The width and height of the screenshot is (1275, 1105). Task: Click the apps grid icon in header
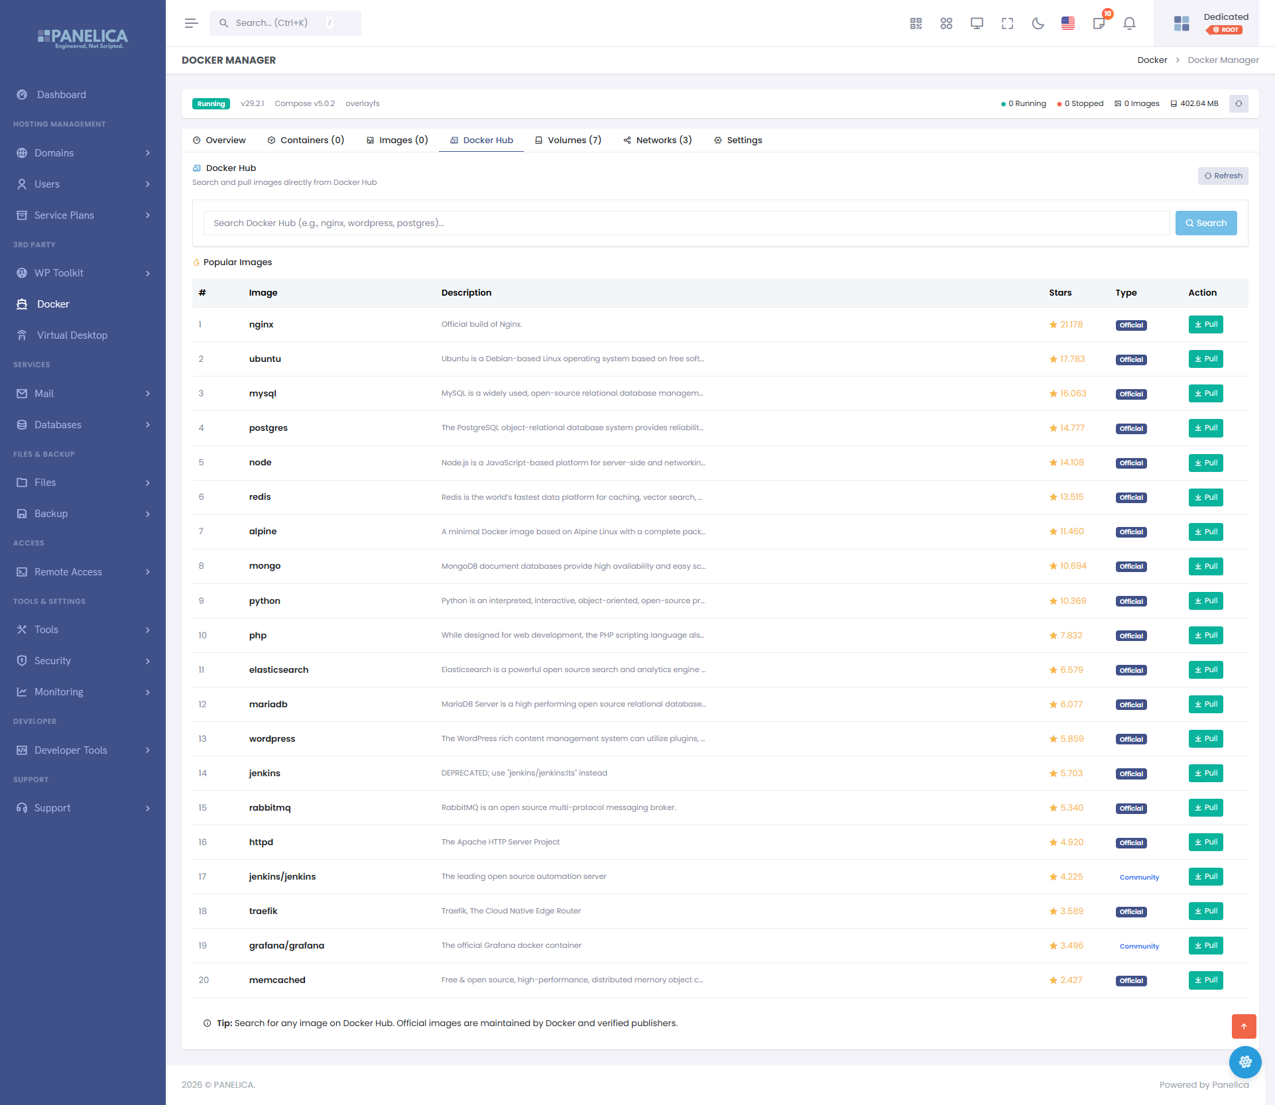pyautogui.click(x=946, y=23)
